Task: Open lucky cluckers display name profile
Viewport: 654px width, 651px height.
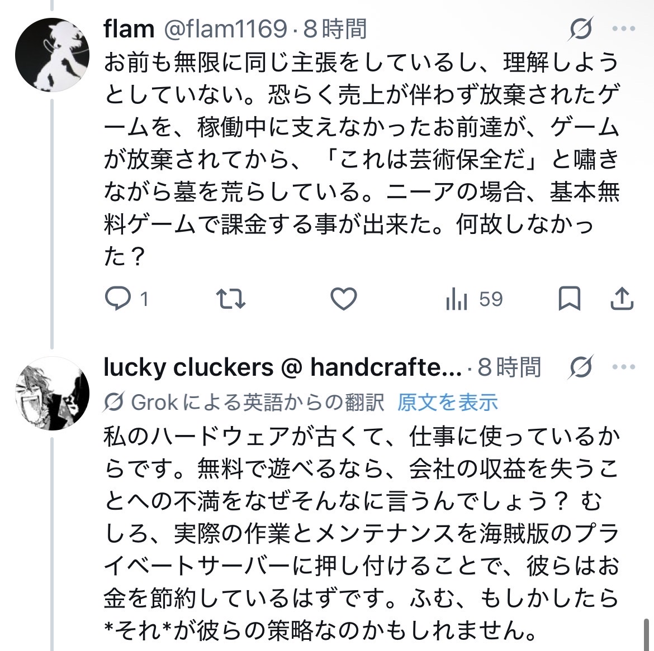Action: (x=282, y=367)
